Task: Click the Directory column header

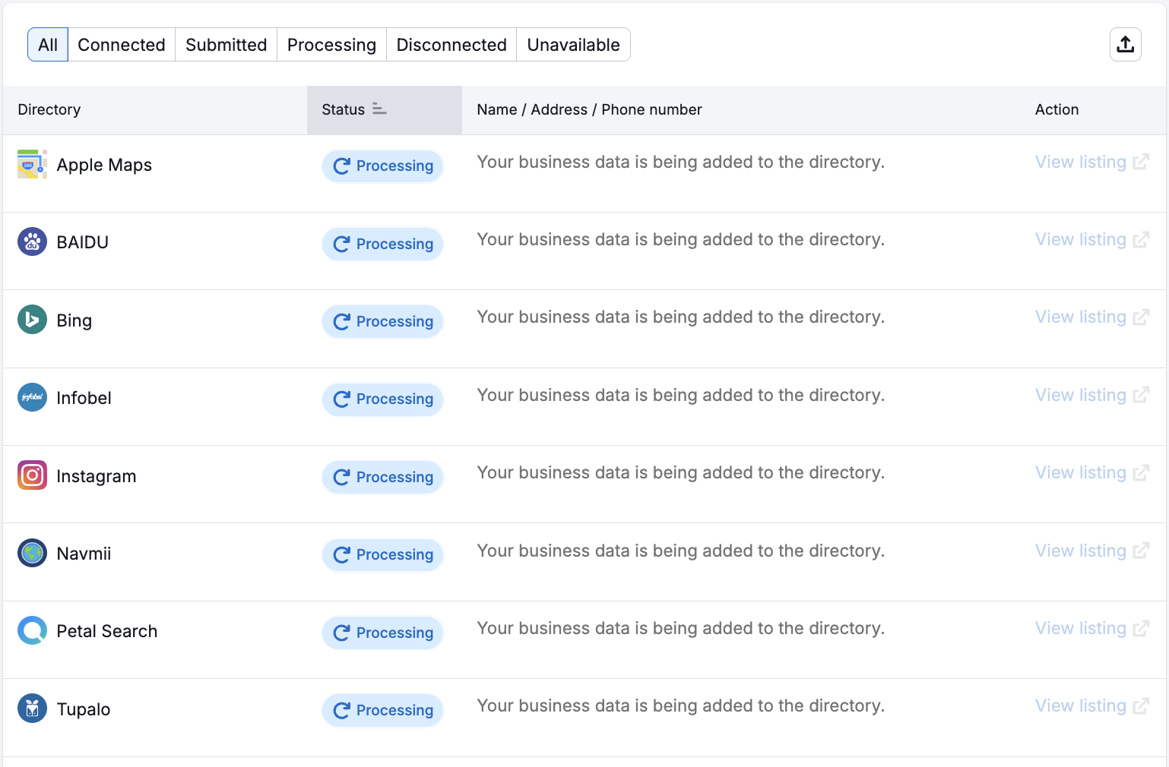Action: [49, 109]
